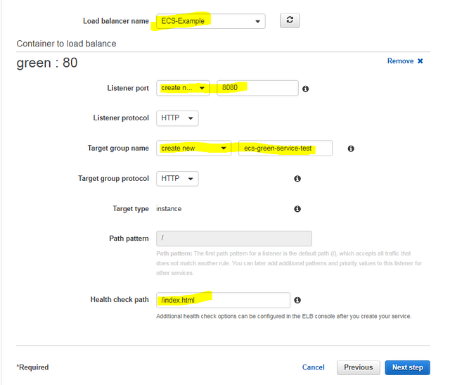Click the info icon beside Health check path
This screenshot has width=450, height=385.
tap(297, 301)
